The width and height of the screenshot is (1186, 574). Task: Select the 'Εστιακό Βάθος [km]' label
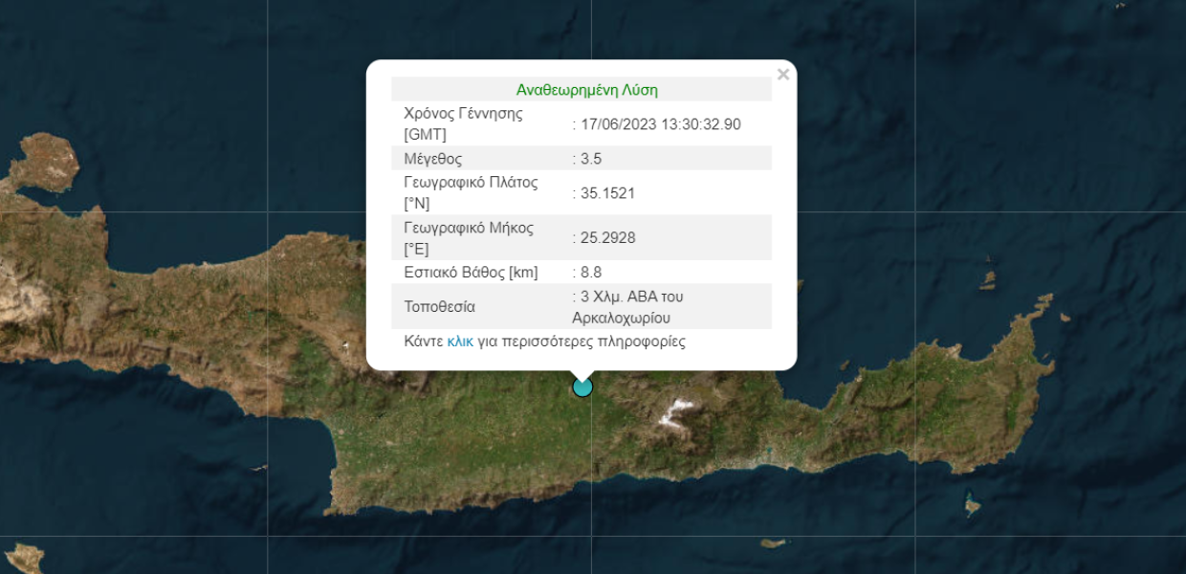point(472,273)
